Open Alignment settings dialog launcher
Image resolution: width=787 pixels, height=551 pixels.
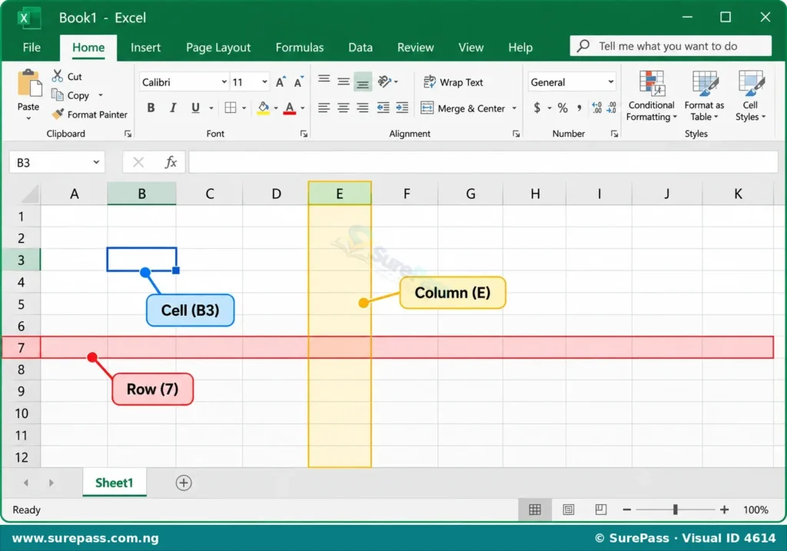click(516, 134)
